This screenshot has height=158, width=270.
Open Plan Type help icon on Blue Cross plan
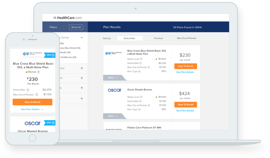coord(139,72)
